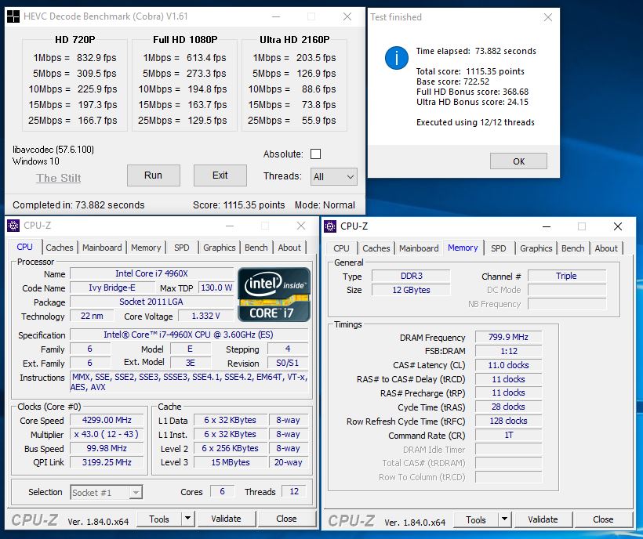Open Graphics tab in left CPU-Z window
643x539 pixels.
(x=220, y=248)
